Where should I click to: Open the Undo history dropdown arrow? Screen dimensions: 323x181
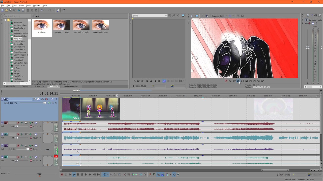pyautogui.click(x=45, y=10)
